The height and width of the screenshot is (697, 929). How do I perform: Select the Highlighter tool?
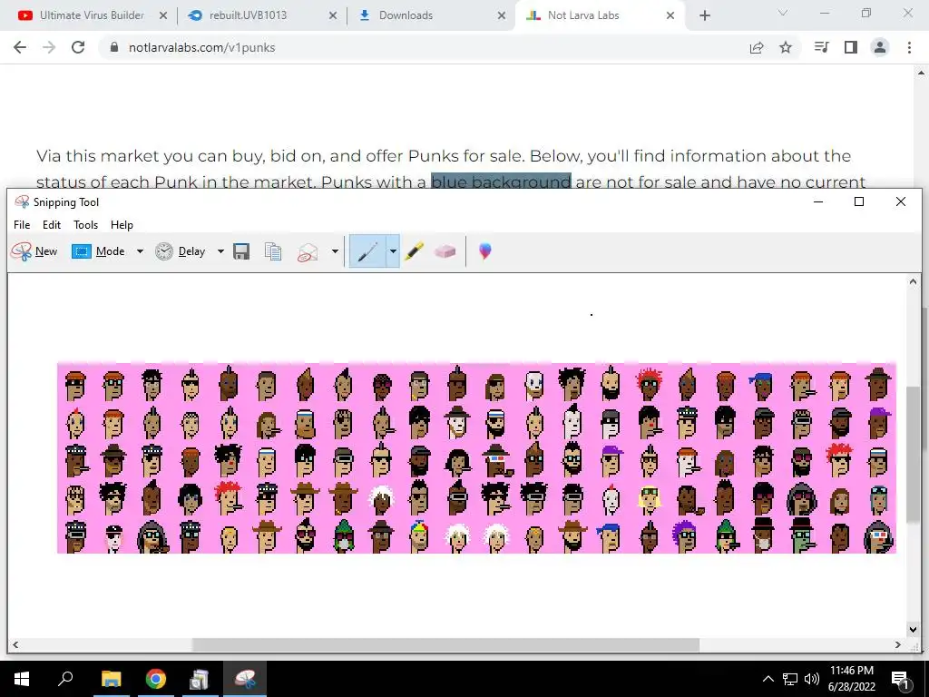(x=414, y=251)
